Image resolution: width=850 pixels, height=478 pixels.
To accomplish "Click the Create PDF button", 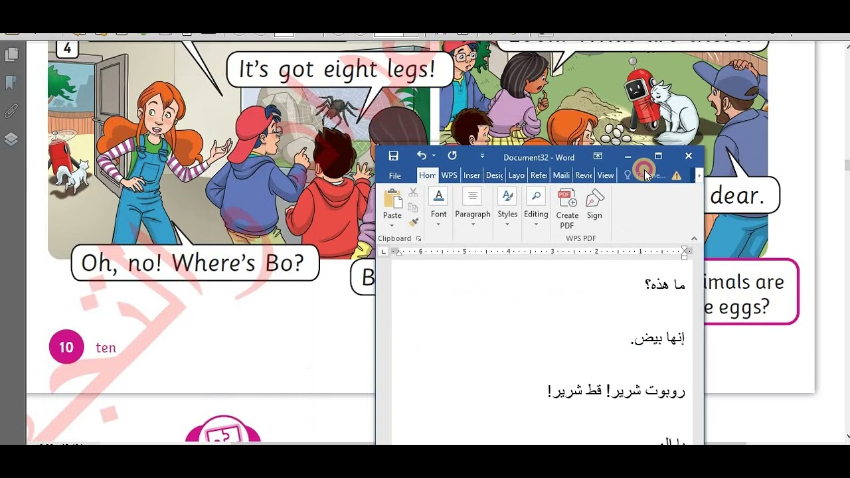I will (x=567, y=209).
